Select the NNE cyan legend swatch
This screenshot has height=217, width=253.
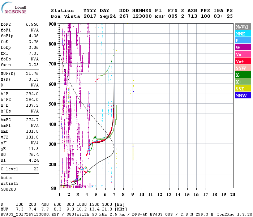coord(243,34)
